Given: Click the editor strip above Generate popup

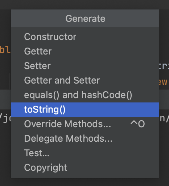Looking at the screenshot, I should [84, 5].
